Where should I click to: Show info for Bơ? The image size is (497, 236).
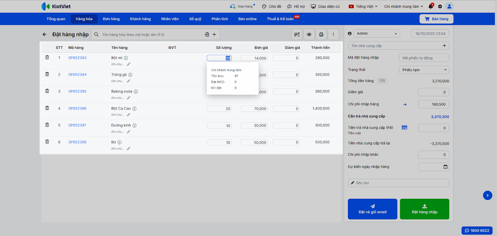pos(120,142)
